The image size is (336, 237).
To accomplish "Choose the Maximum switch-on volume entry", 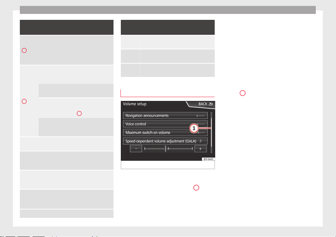I will click(x=165, y=133).
